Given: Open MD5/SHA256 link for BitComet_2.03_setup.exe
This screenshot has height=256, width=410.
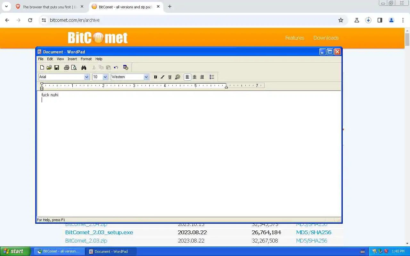Looking at the screenshot, I should point(314,232).
